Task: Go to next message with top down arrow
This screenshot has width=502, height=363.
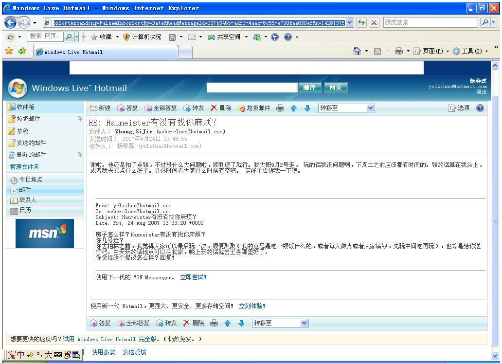Action: (307, 109)
